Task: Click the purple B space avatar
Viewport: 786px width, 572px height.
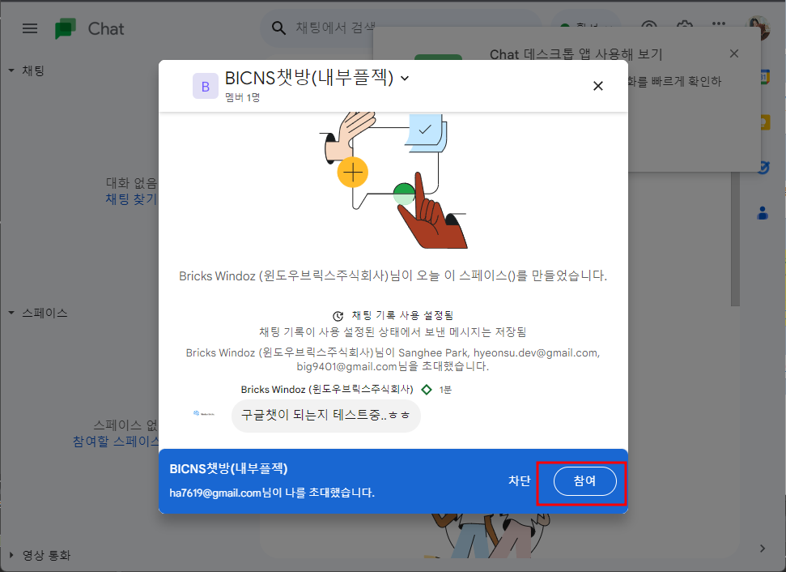Action: [x=206, y=86]
